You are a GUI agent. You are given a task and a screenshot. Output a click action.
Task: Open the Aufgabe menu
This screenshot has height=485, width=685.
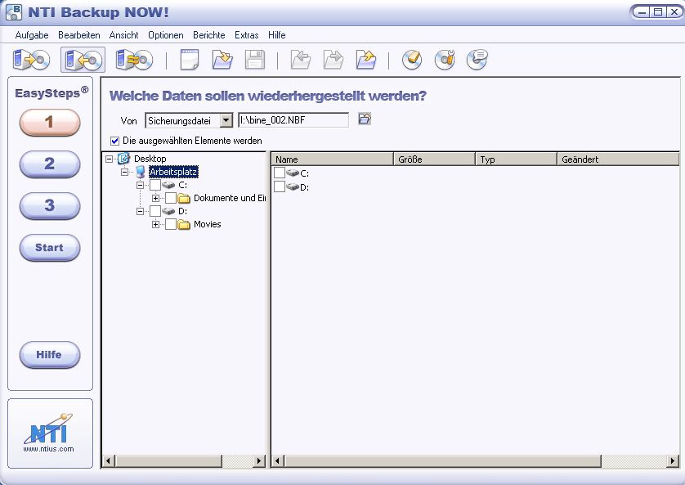pyautogui.click(x=32, y=35)
